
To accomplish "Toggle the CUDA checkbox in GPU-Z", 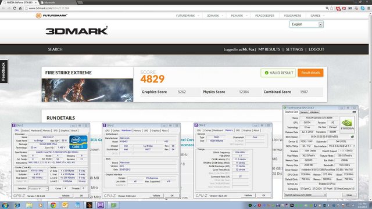I will click(x=314, y=189).
